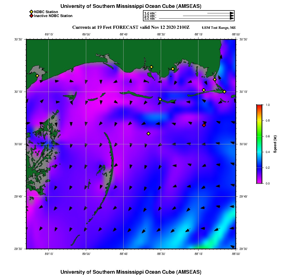This screenshot has width=288, height=275.
Task: Click the bottom University of Southern Mississippi title
Action: [x=131, y=272]
